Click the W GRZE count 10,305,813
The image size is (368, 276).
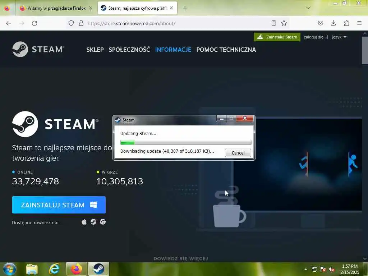tap(120, 181)
